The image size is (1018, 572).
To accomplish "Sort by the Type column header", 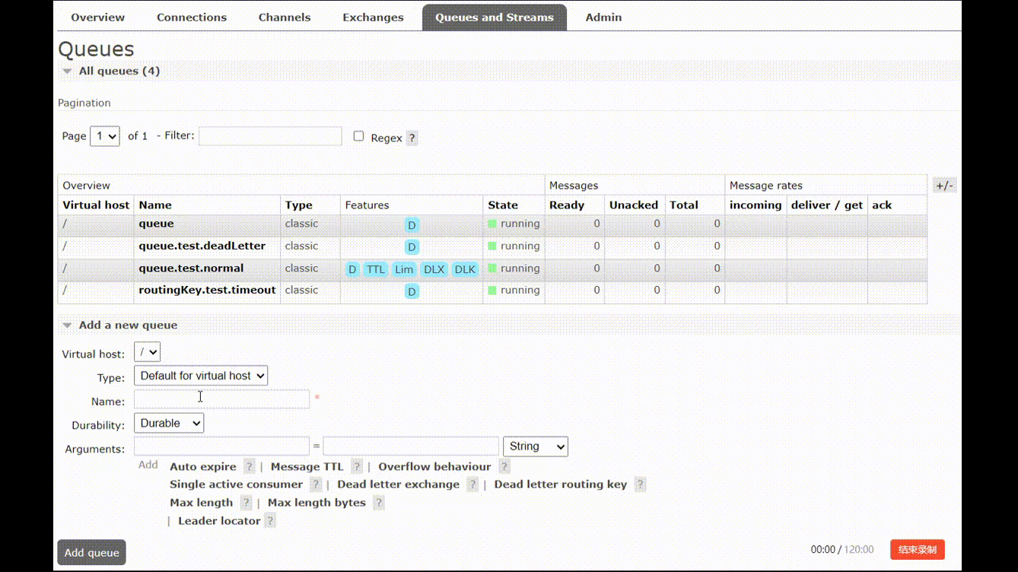I will click(x=299, y=205).
